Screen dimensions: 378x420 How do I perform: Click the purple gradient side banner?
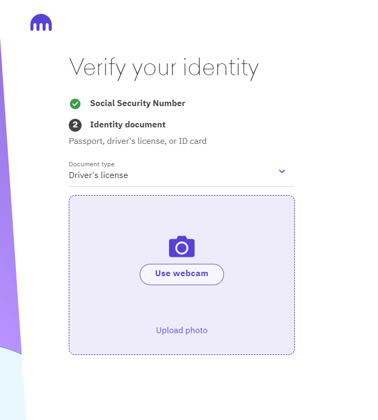[10, 201]
